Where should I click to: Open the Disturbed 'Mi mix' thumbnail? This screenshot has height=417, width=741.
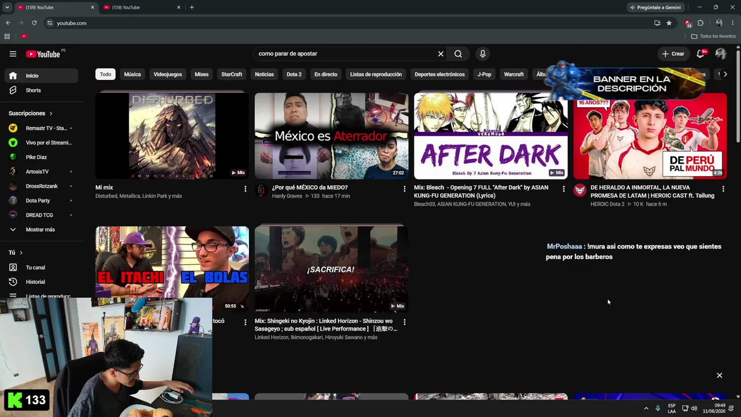tap(172, 136)
